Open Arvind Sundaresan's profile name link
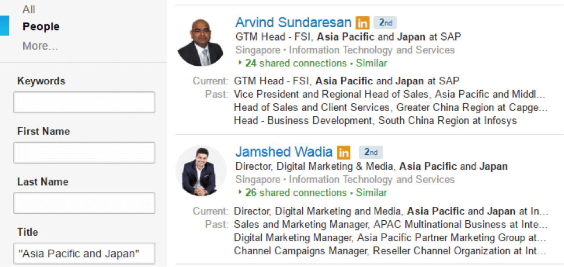Screen dimensions: 564x267 click(293, 23)
